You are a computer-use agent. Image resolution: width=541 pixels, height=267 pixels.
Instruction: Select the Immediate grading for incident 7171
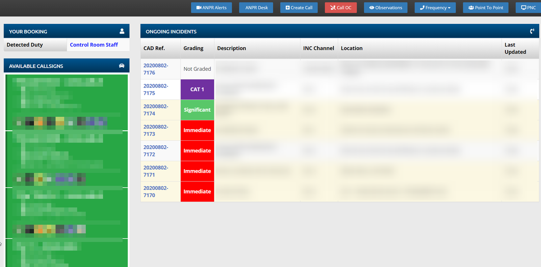click(197, 171)
